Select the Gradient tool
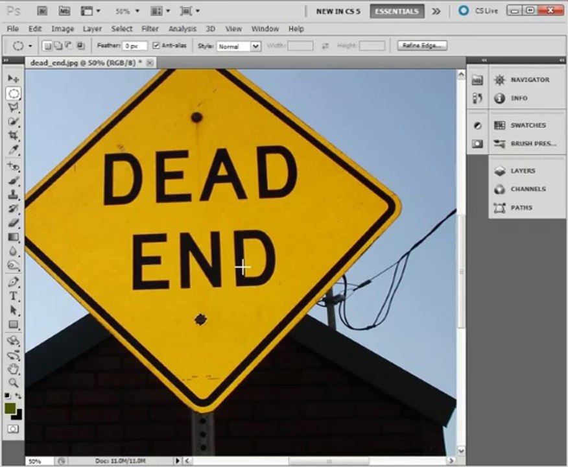The width and height of the screenshot is (568, 467). click(x=14, y=237)
